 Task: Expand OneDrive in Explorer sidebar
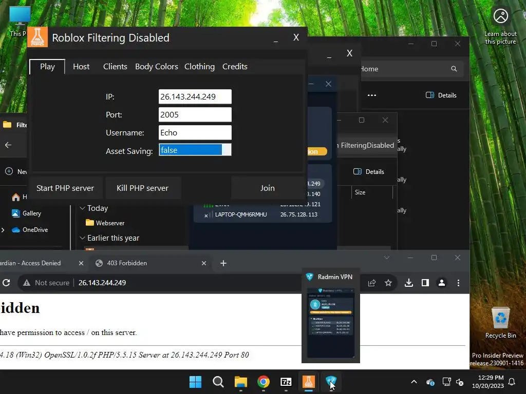[x=3, y=230]
